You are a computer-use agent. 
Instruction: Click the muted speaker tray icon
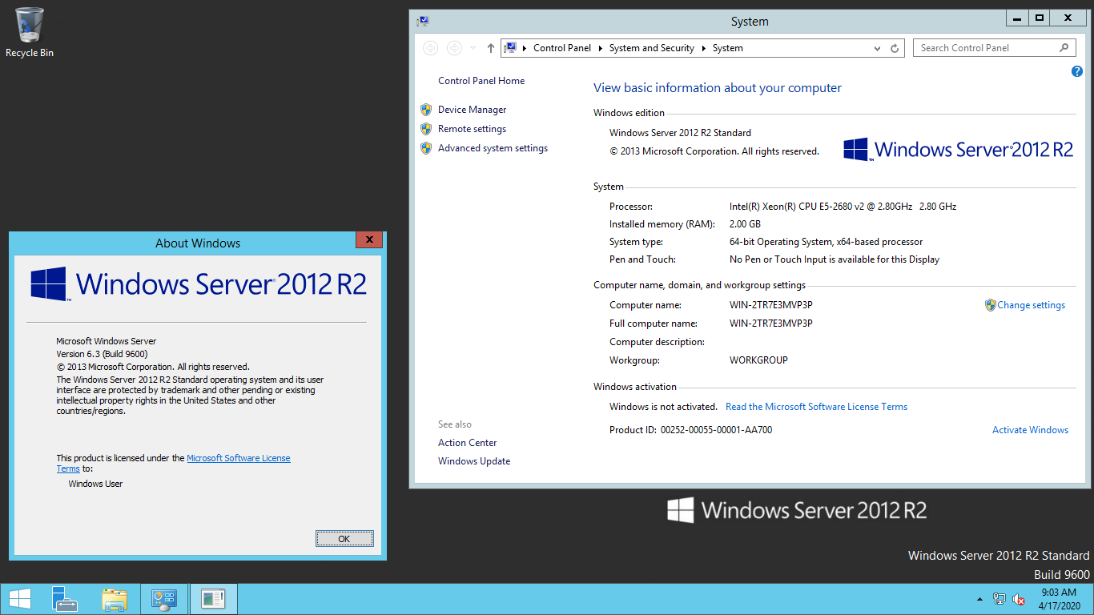click(x=1019, y=599)
